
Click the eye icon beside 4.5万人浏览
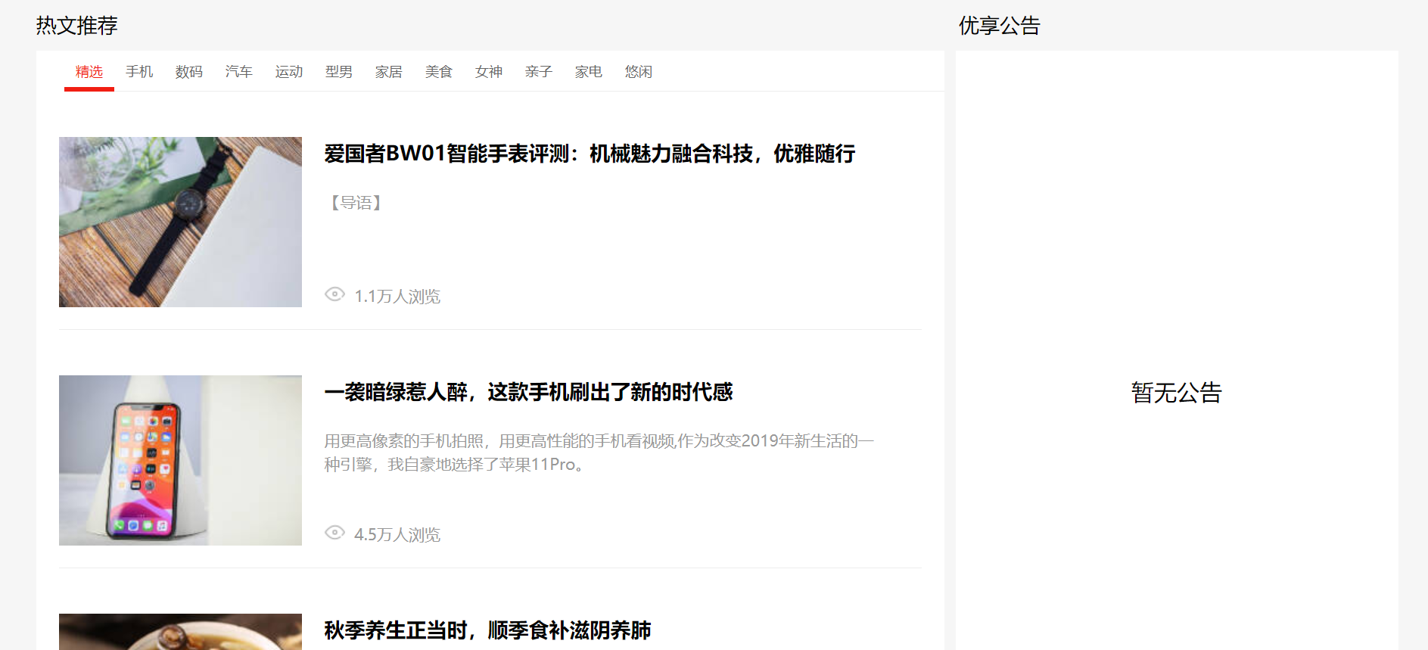334,533
